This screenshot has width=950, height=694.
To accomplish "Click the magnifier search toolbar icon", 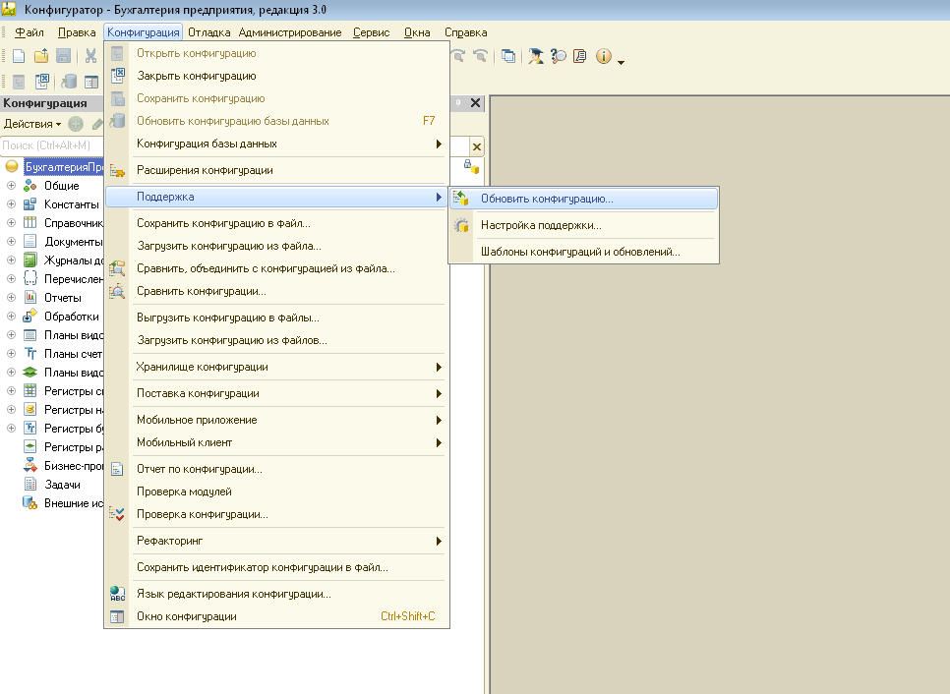I will (x=559, y=56).
